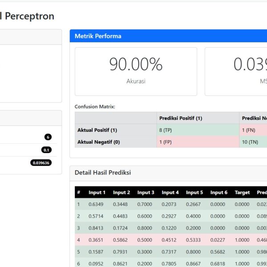Select cell 0.1220 in row 3

point(169,228)
